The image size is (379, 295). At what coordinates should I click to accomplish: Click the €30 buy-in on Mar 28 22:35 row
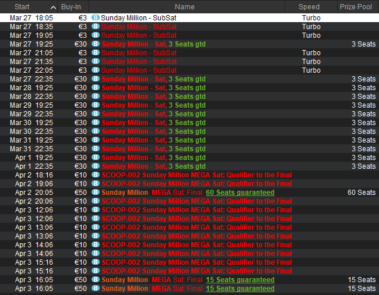point(80,96)
